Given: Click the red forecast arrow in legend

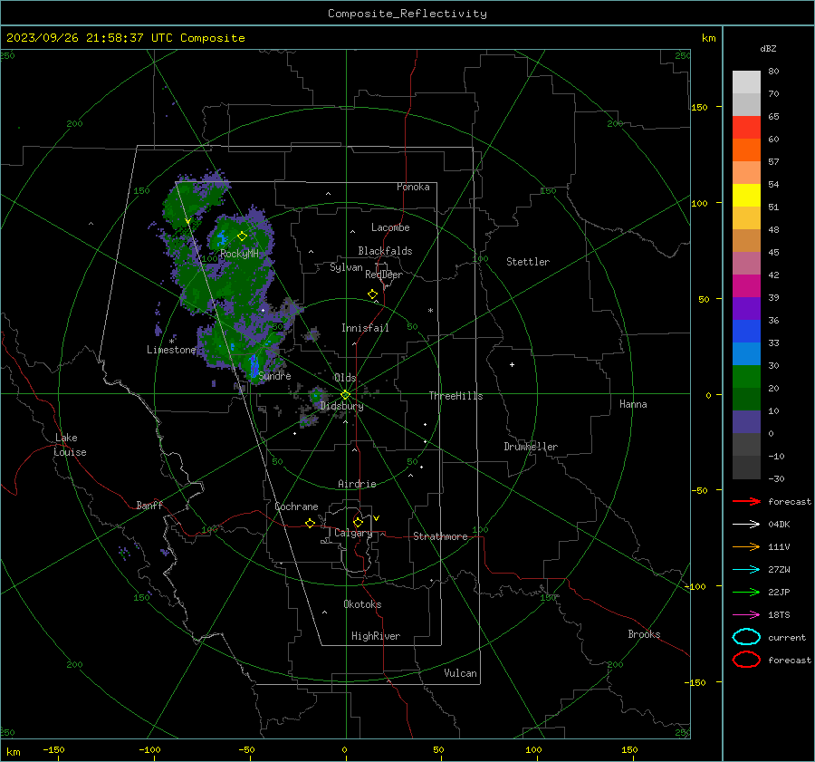Looking at the screenshot, I should click(x=746, y=501).
